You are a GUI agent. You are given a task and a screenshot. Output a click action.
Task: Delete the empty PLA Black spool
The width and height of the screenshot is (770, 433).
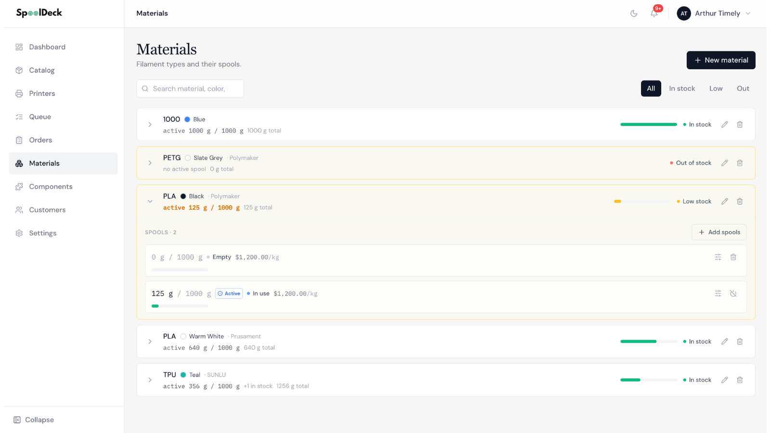(x=733, y=257)
